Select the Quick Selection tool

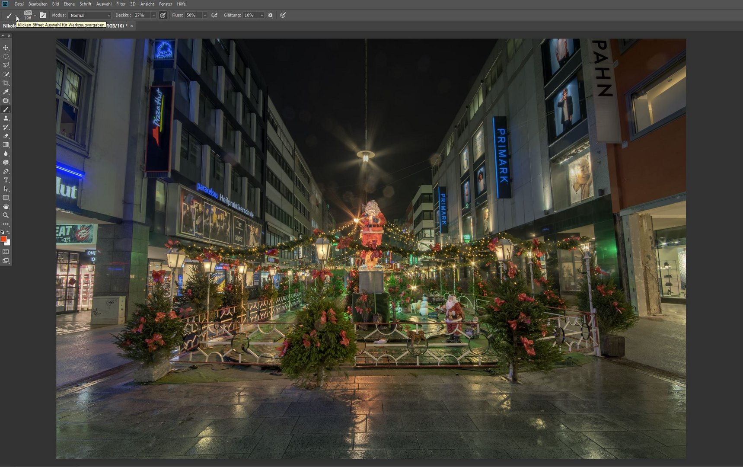6,74
